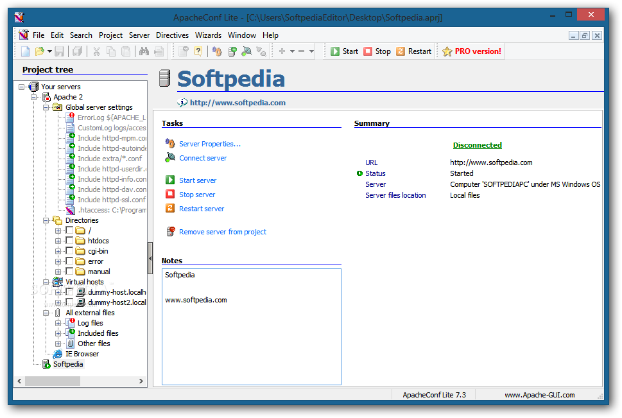Expand the Log files node
The width and height of the screenshot is (622, 418).
pyautogui.click(x=58, y=323)
